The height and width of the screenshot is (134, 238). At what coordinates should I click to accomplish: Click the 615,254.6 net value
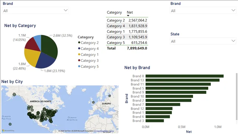pos(139,43)
